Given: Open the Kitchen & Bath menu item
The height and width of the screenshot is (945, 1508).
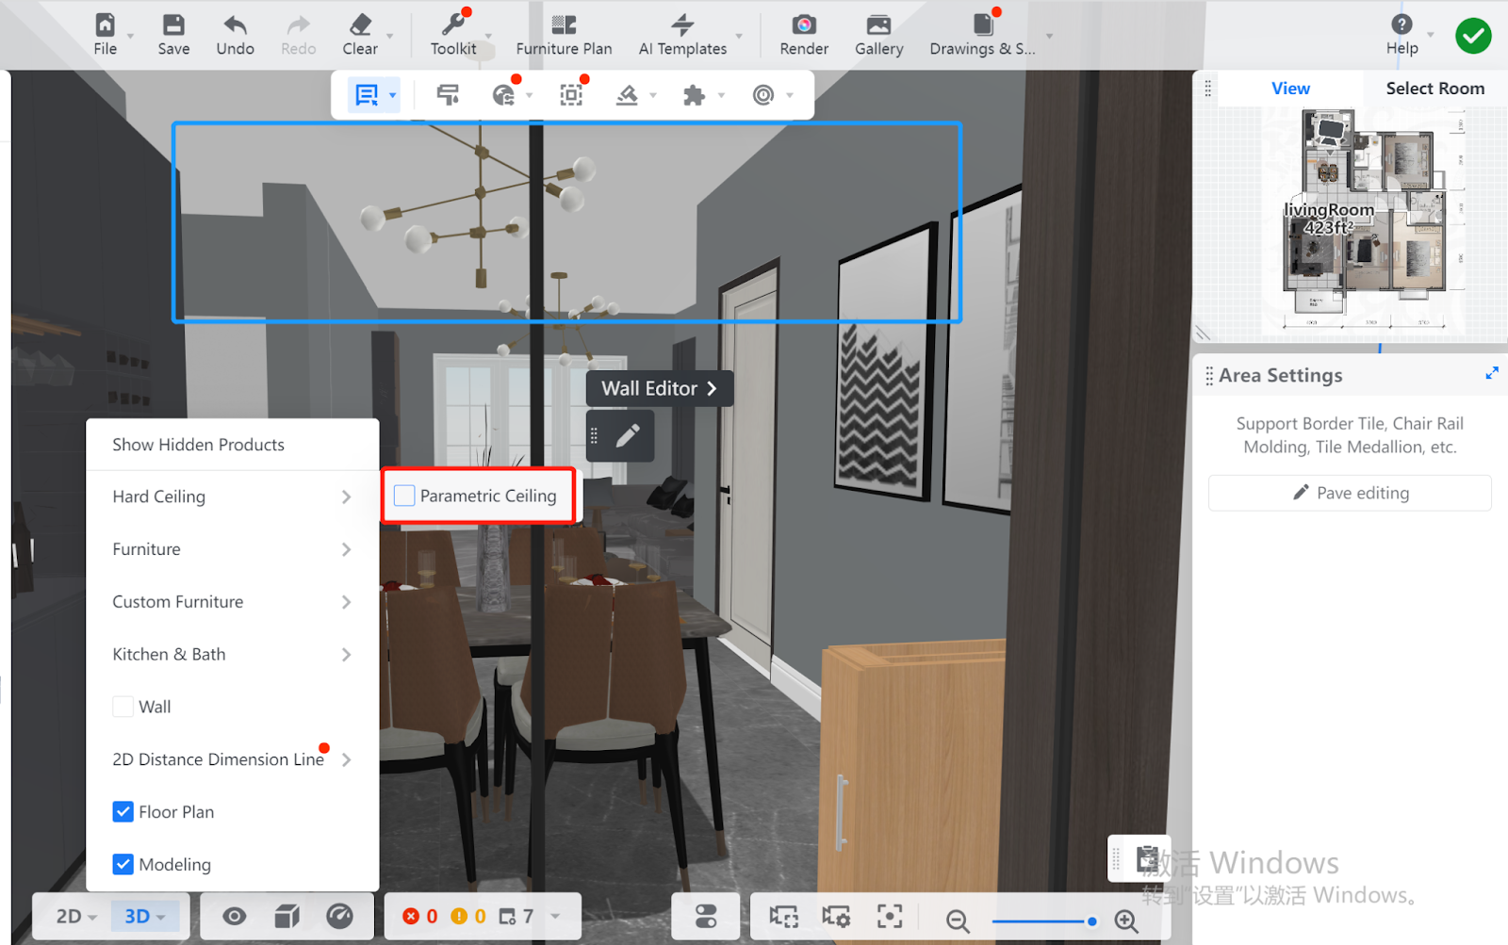Looking at the screenshot, I should [233, 655].
